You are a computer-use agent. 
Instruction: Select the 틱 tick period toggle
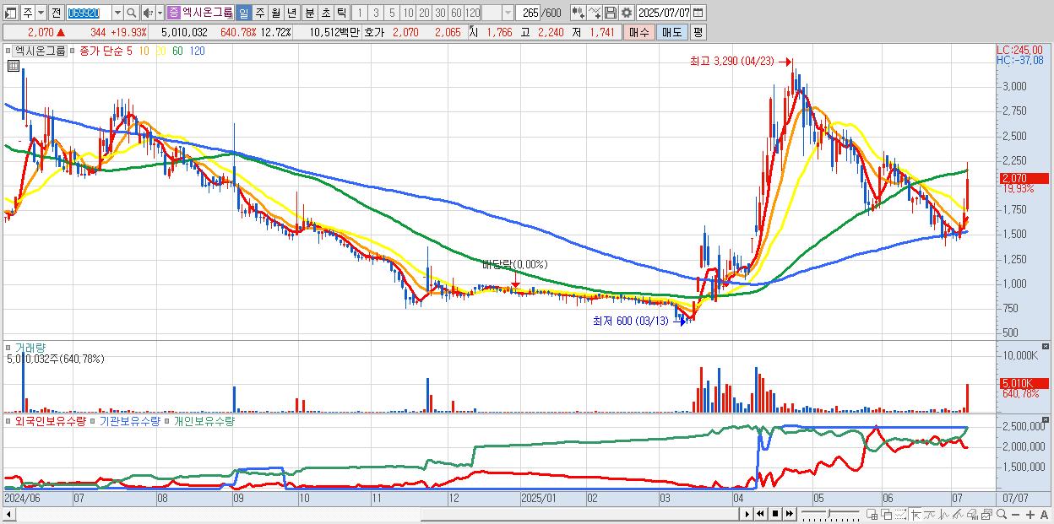tap(341, 13)
